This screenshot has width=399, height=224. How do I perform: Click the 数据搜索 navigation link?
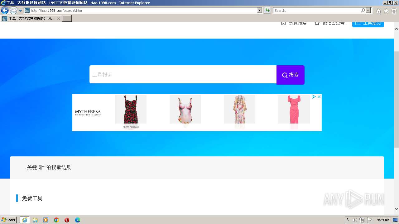click(x=294, y=23)
